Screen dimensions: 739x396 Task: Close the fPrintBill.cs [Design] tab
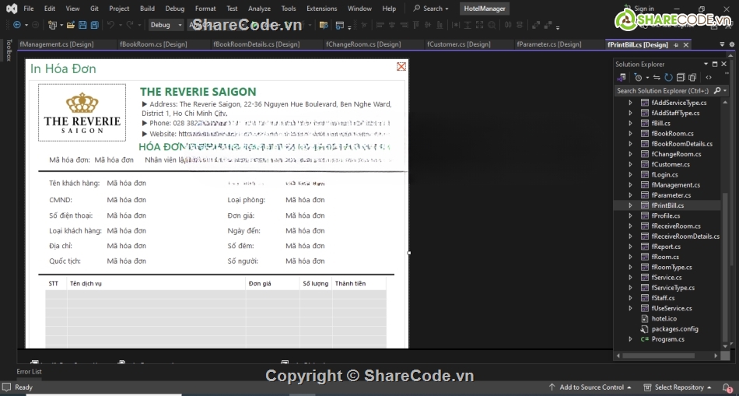[x=686, y=45]
